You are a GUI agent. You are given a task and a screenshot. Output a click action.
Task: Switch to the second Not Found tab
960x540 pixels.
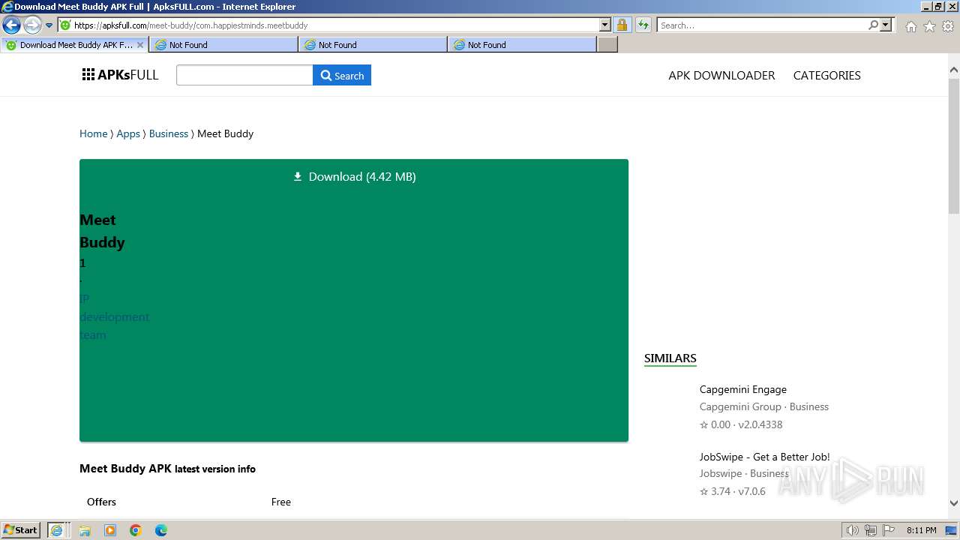372,45
